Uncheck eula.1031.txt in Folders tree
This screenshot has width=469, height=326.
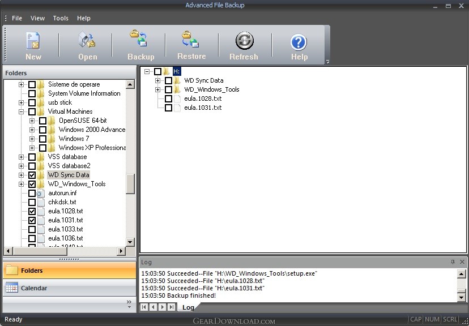(32, 220)
